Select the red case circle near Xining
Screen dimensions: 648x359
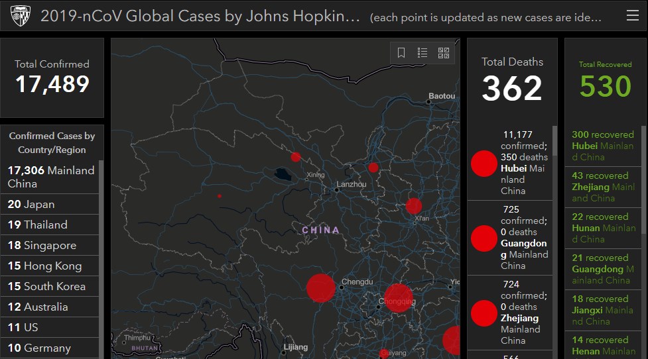296,157
